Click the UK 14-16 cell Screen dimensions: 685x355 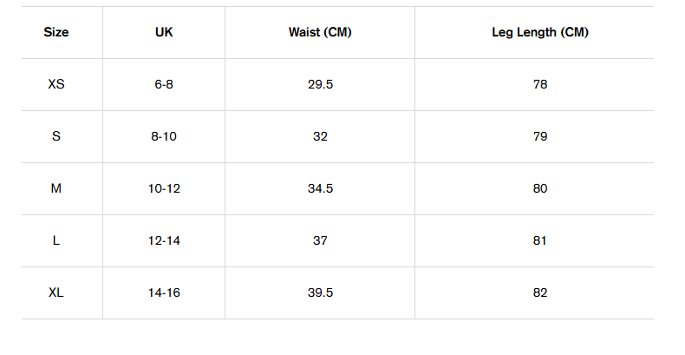164,293
